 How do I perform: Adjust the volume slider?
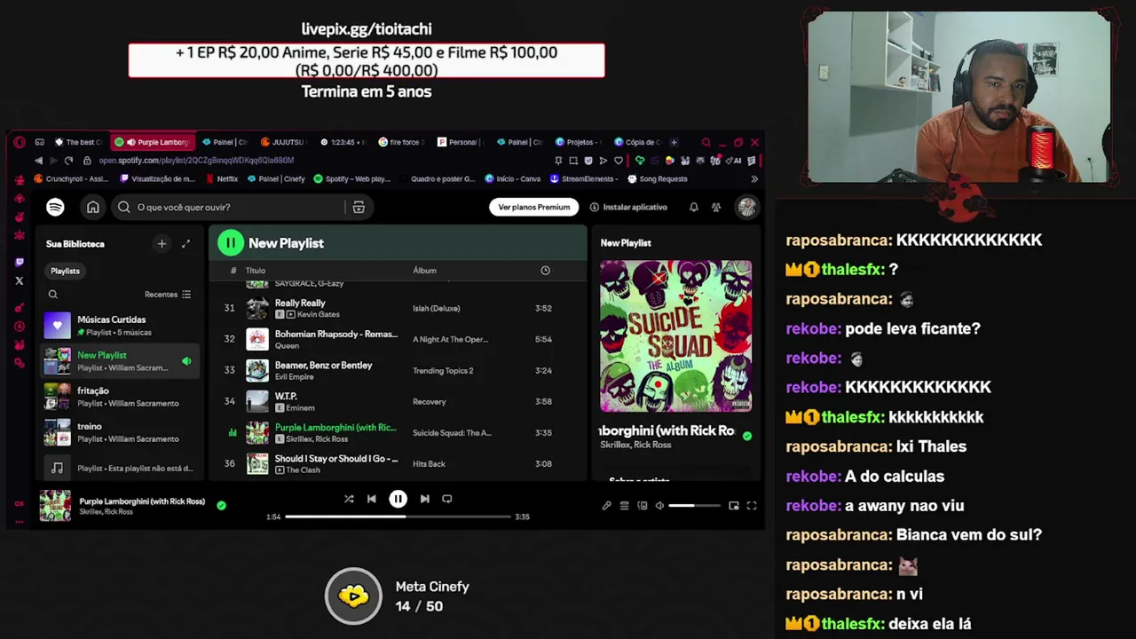pyautogui.click(x=694, y=506)
